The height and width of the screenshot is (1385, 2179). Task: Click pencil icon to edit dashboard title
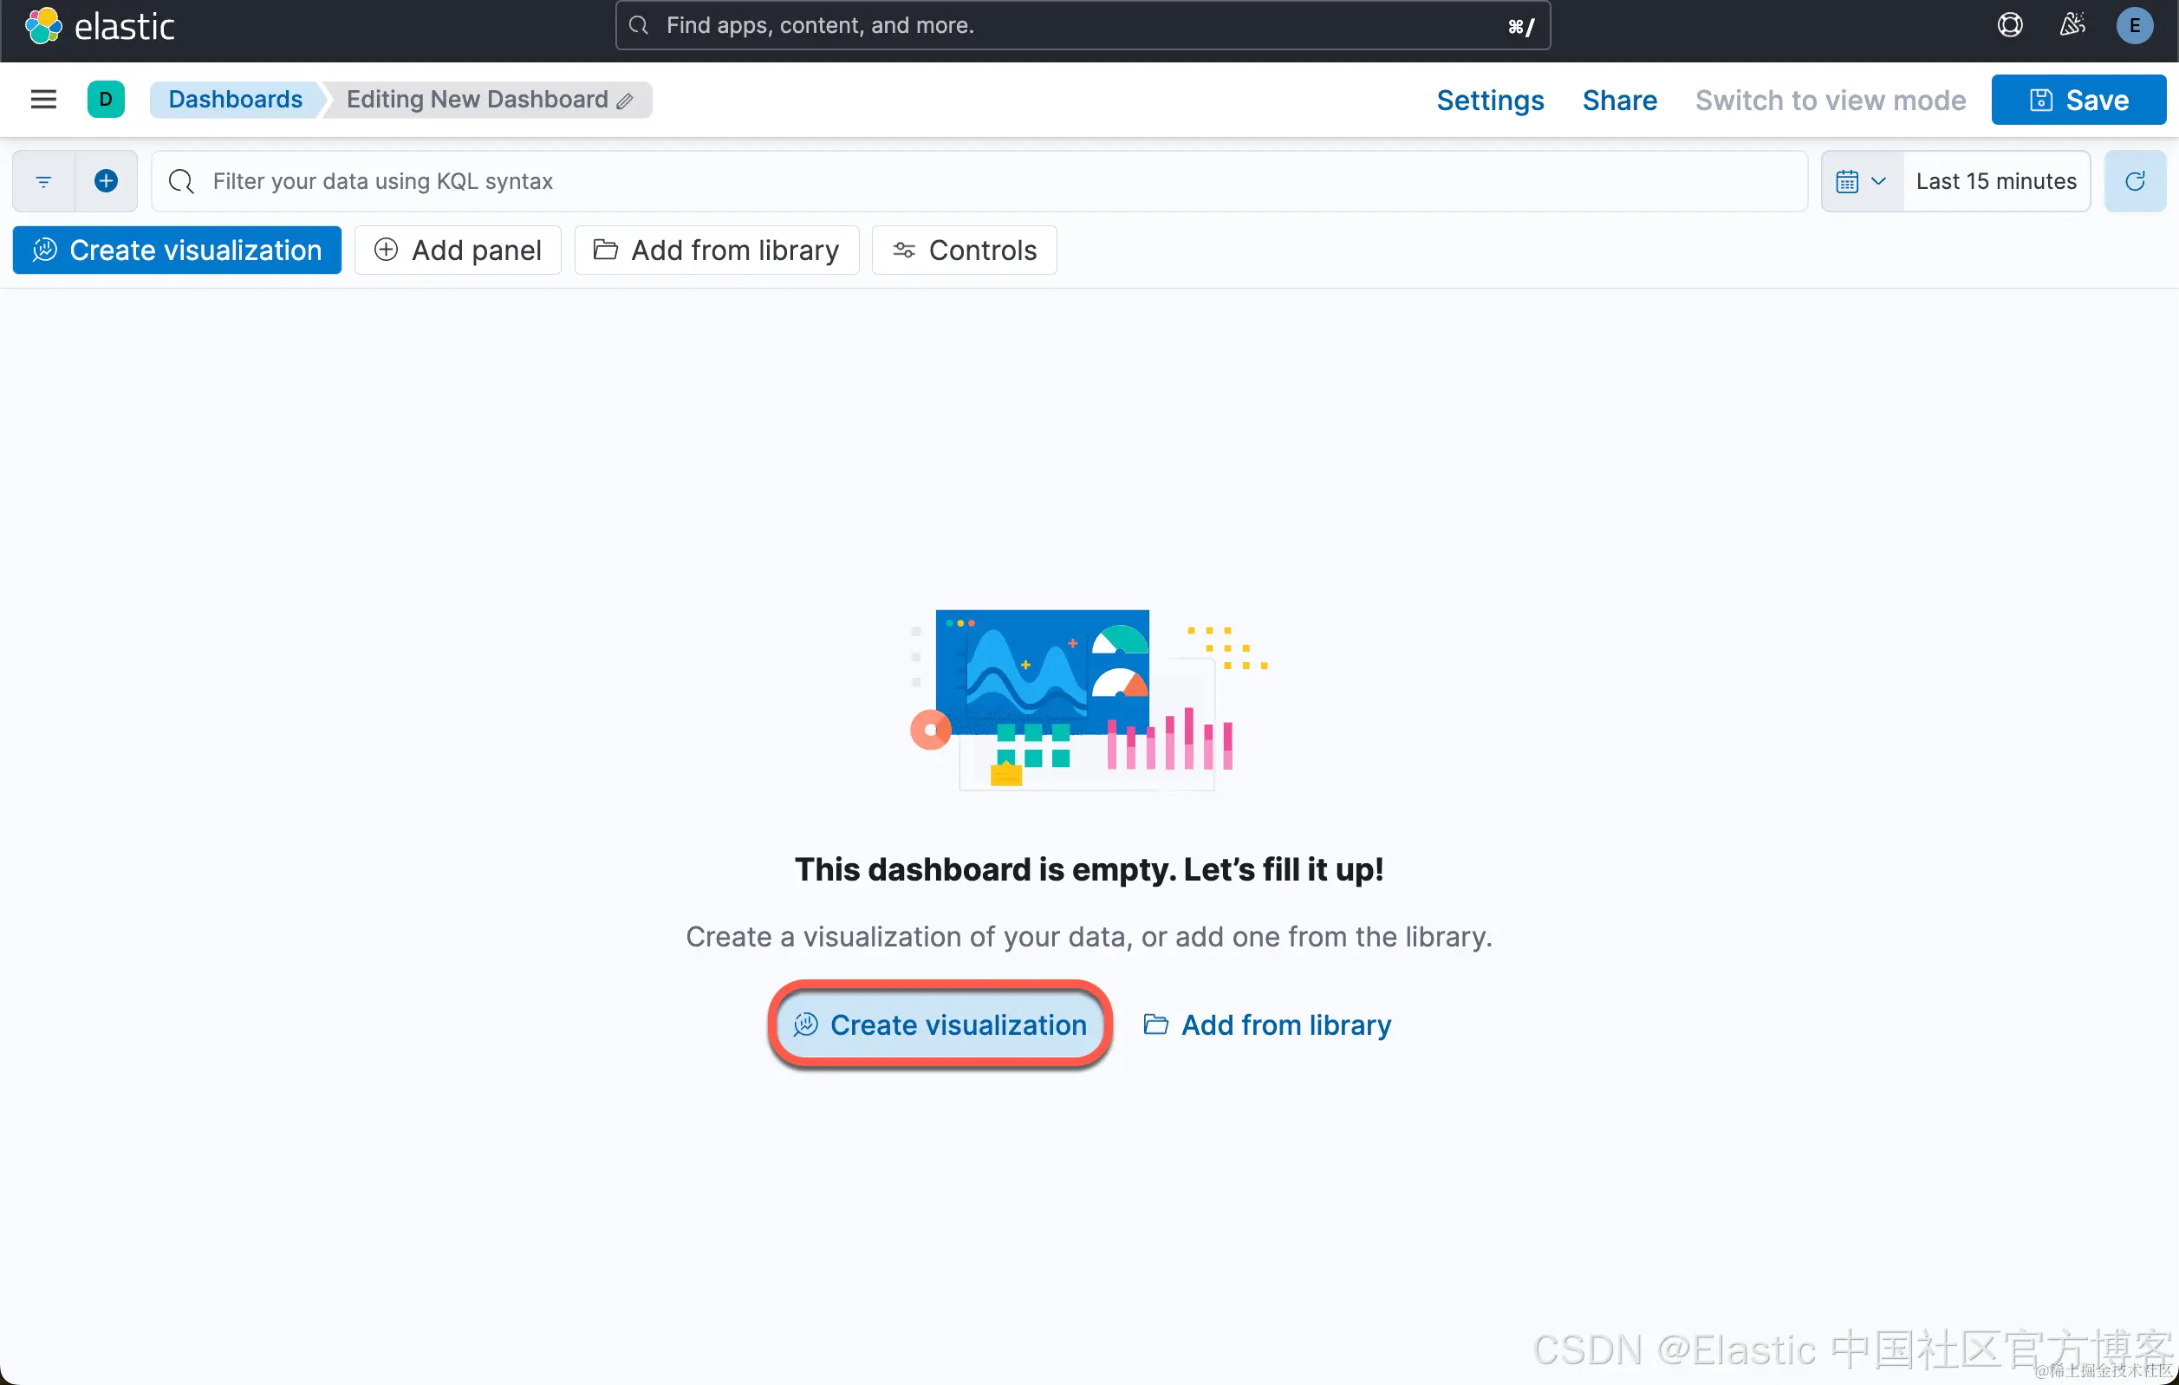pyautogui.click(x=625, y=101)
